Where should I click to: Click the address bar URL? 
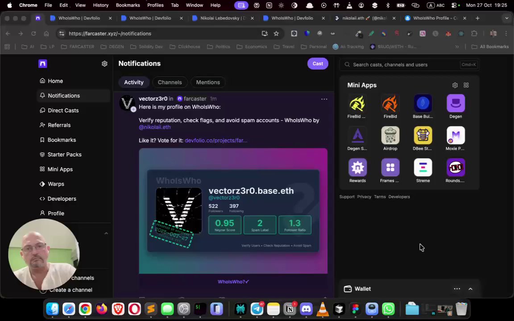pyautogui.click(x=110, y=33)
